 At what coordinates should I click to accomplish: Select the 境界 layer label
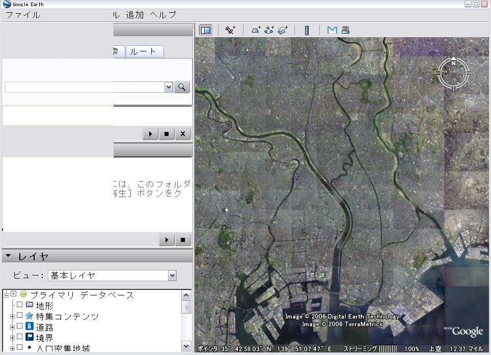coord(44,338)
